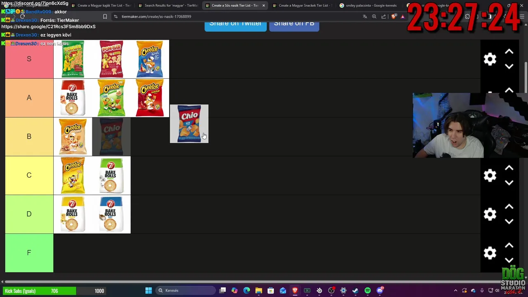Open the Brave Shields lion icon
Image resolution: width=528 pixels, height=297 pixels.
click(x=394, y=16)
